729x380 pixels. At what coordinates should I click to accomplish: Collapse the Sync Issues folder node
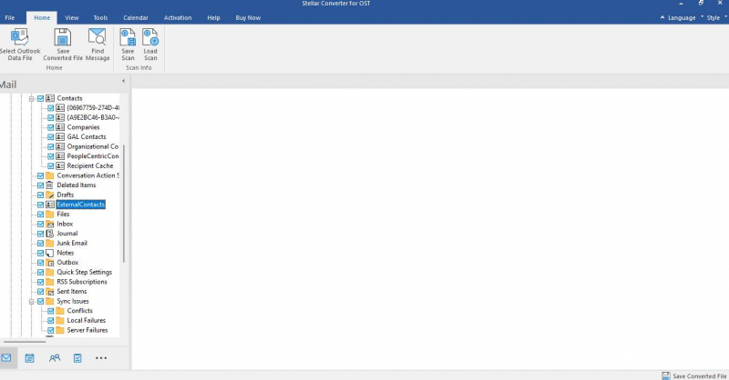(x=30, y=301)
